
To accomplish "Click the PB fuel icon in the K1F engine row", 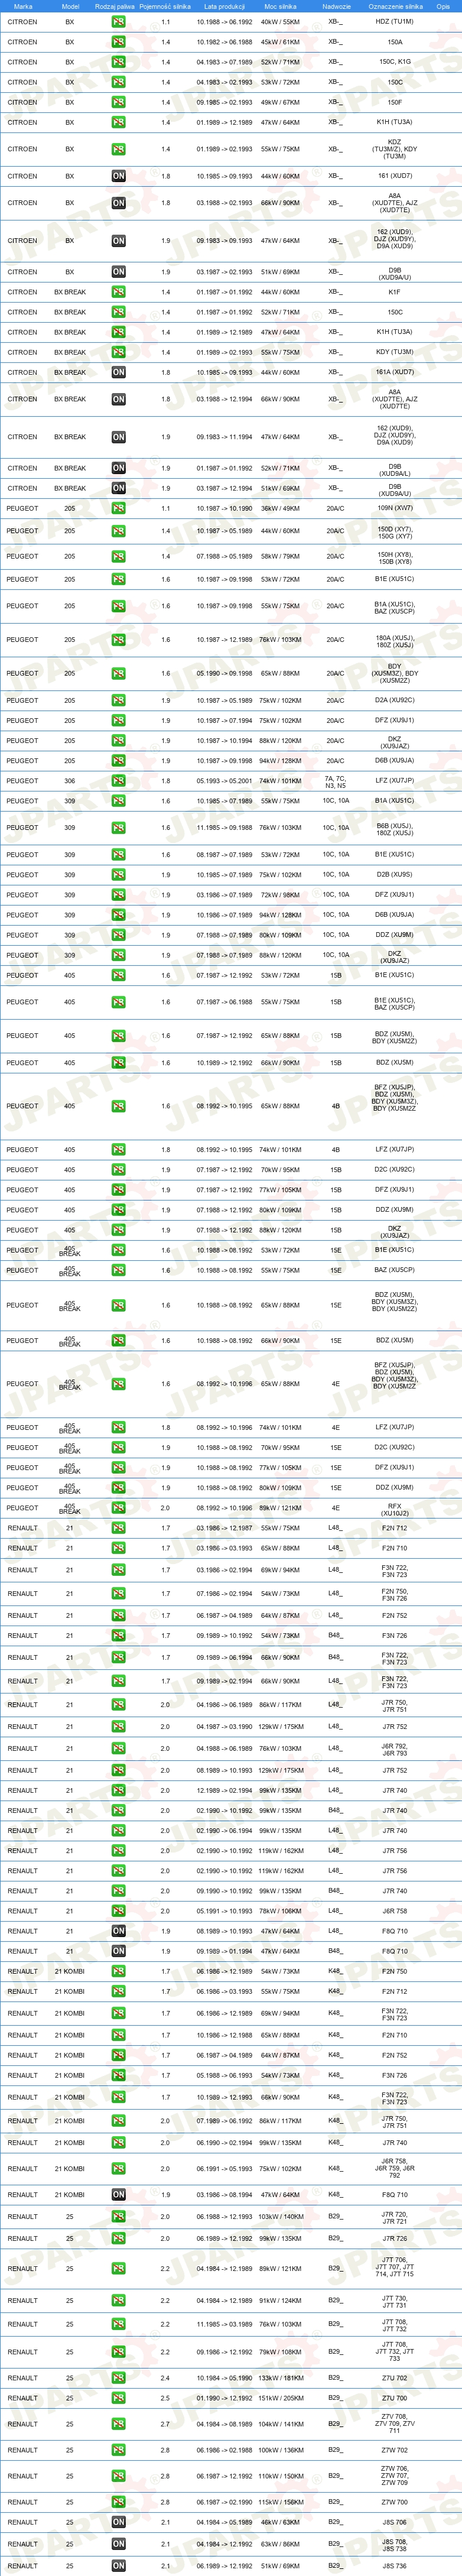I will point(118,292).
